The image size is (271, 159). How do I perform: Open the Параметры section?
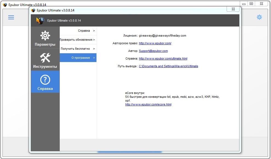click(x=45, y=37)
